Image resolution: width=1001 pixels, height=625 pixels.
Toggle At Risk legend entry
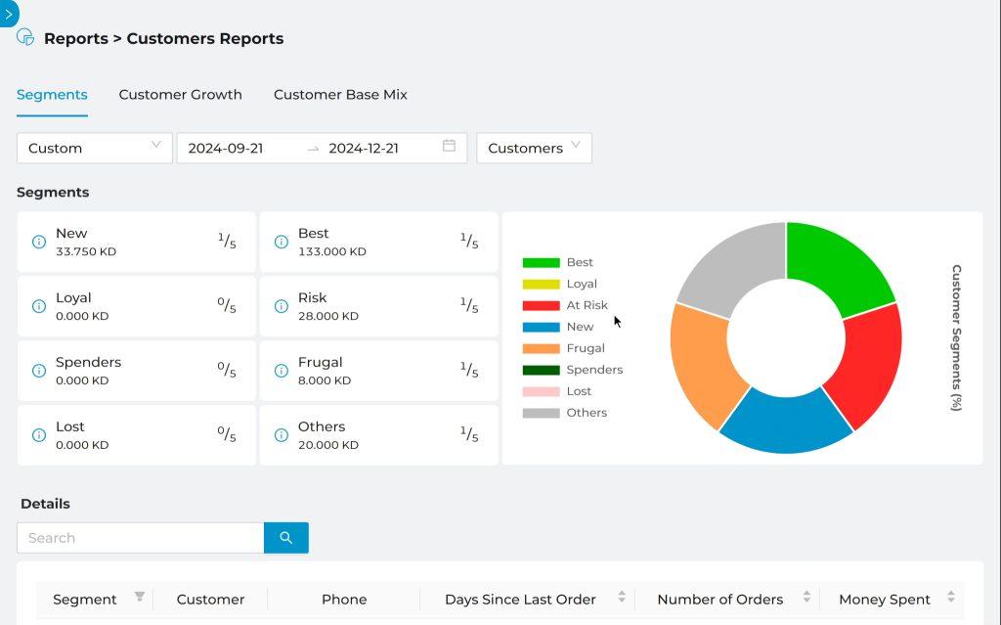pyautogui.click(x=587, y=305)
